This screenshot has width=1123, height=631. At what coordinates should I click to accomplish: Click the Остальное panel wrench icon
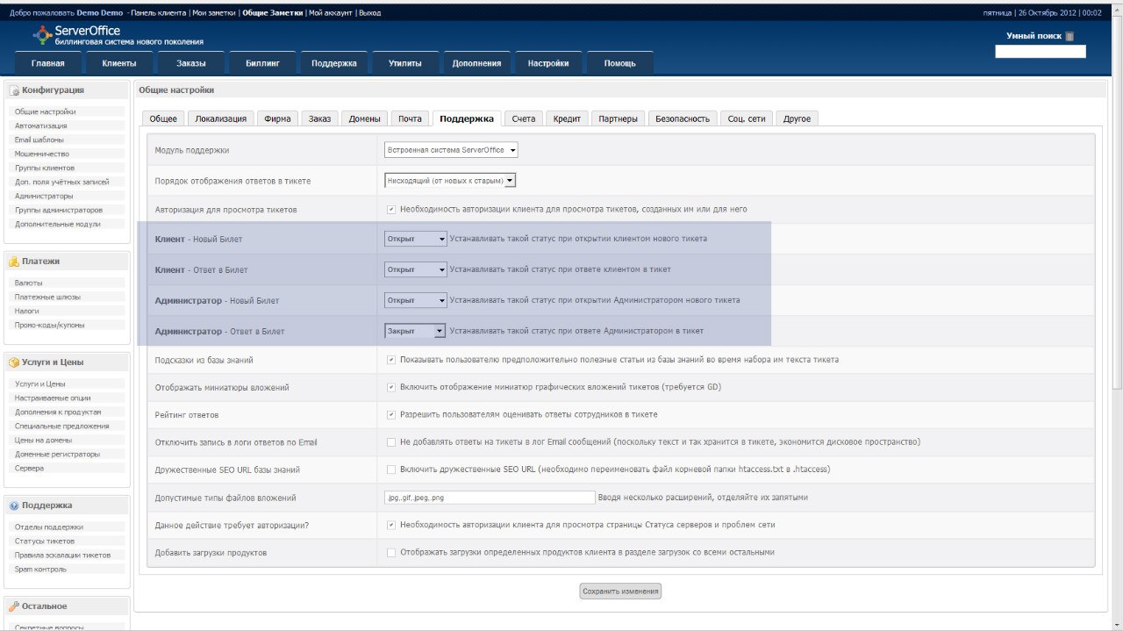coord(15,606)
